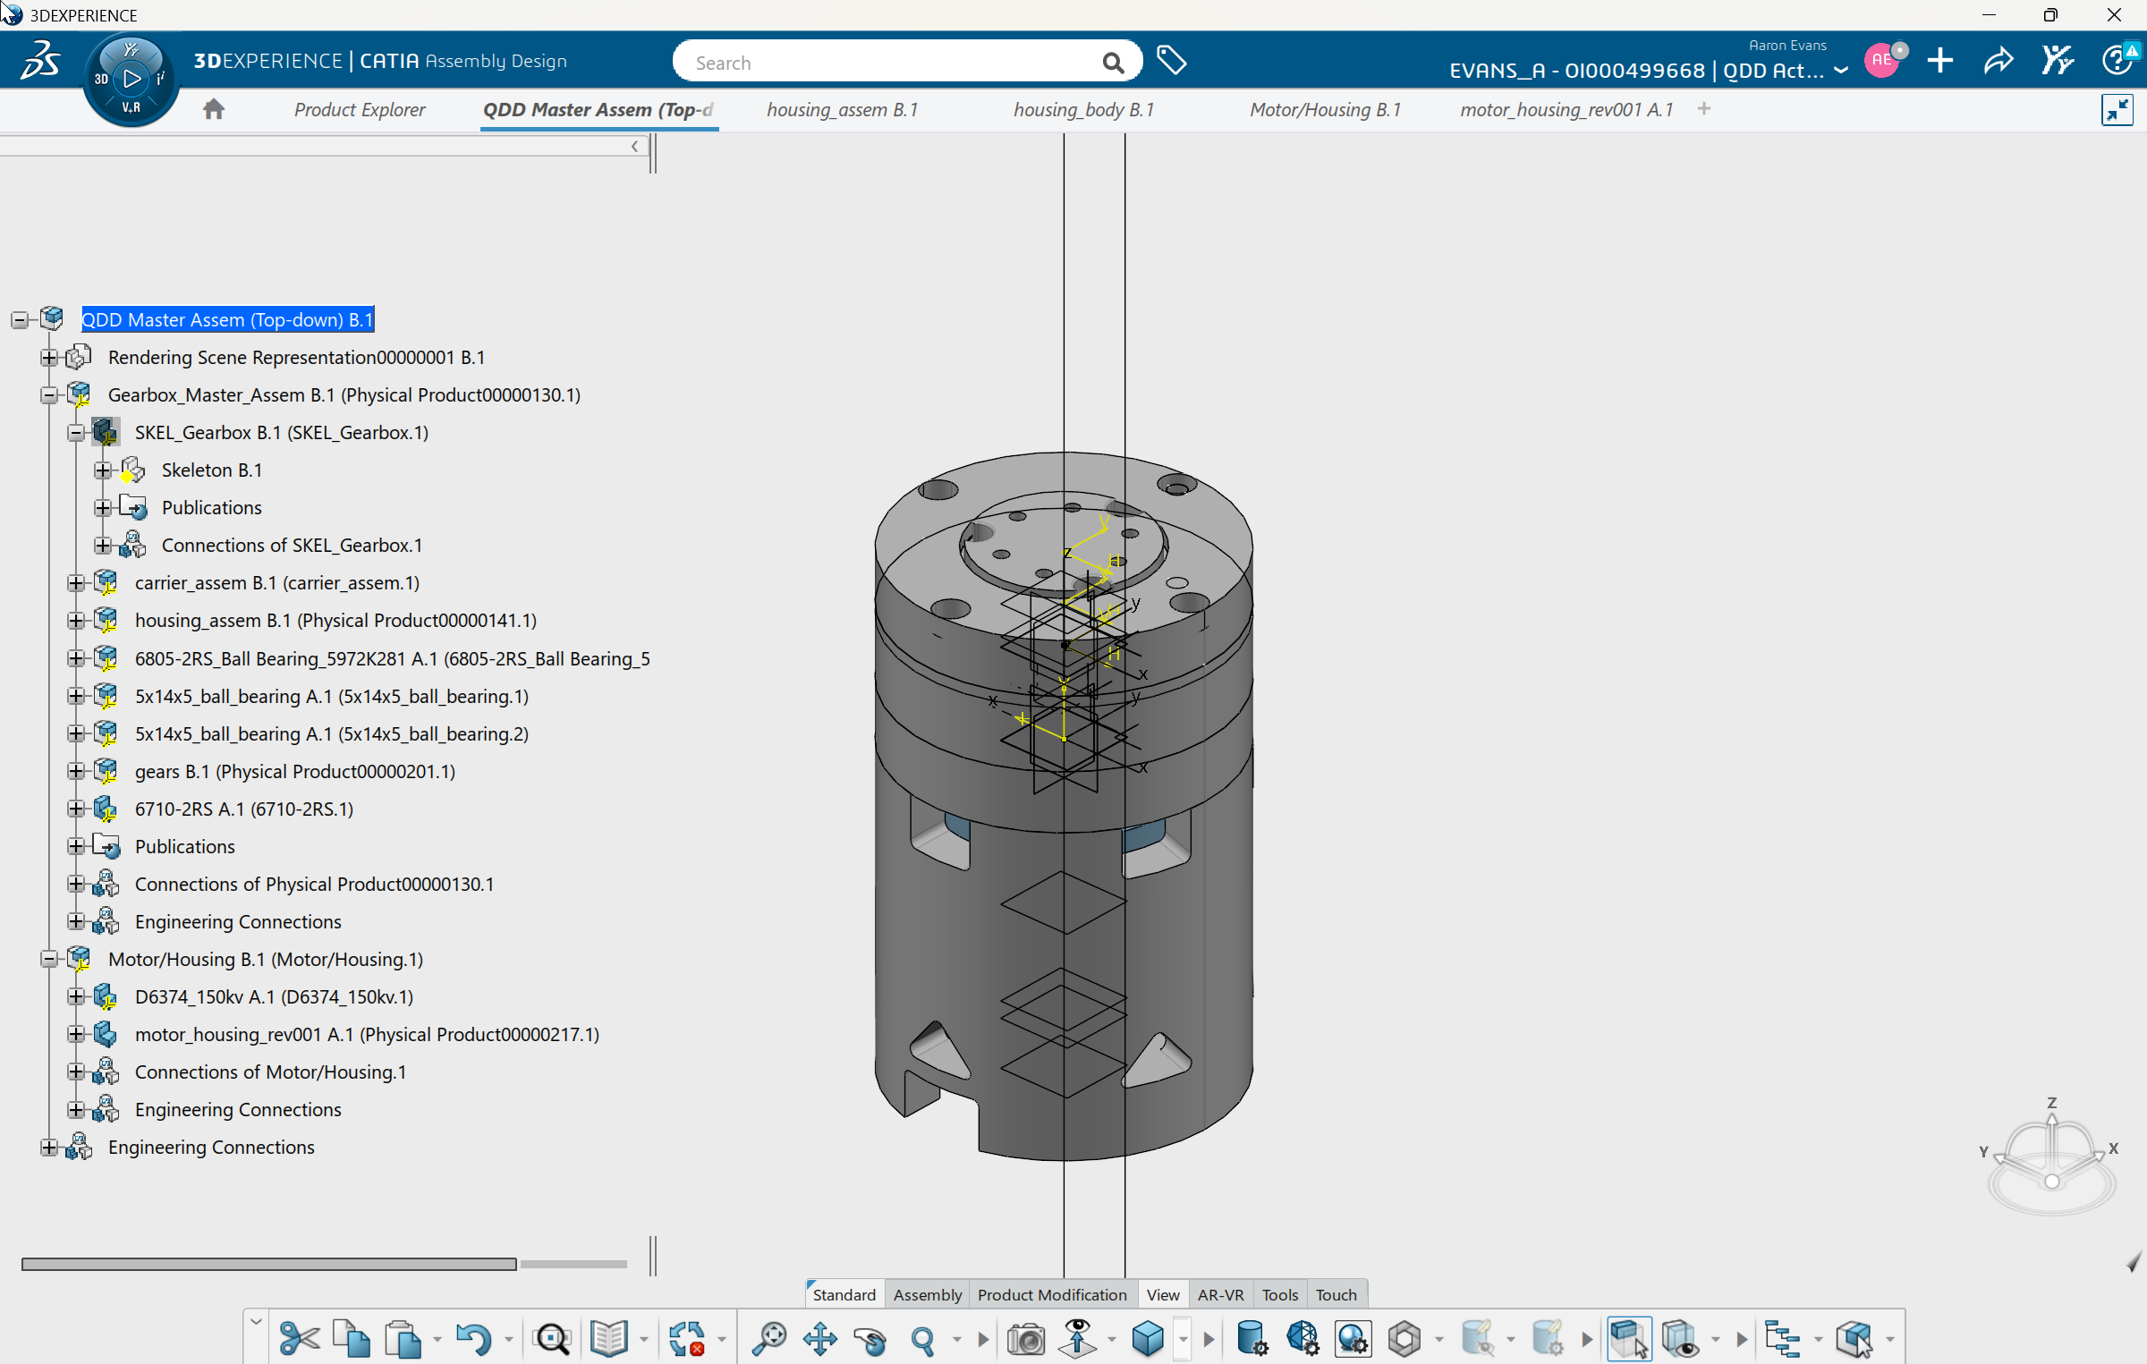Click the Capture camera icon
Viewport: 2147px width, 1364px height.
coord(1025,1338)
